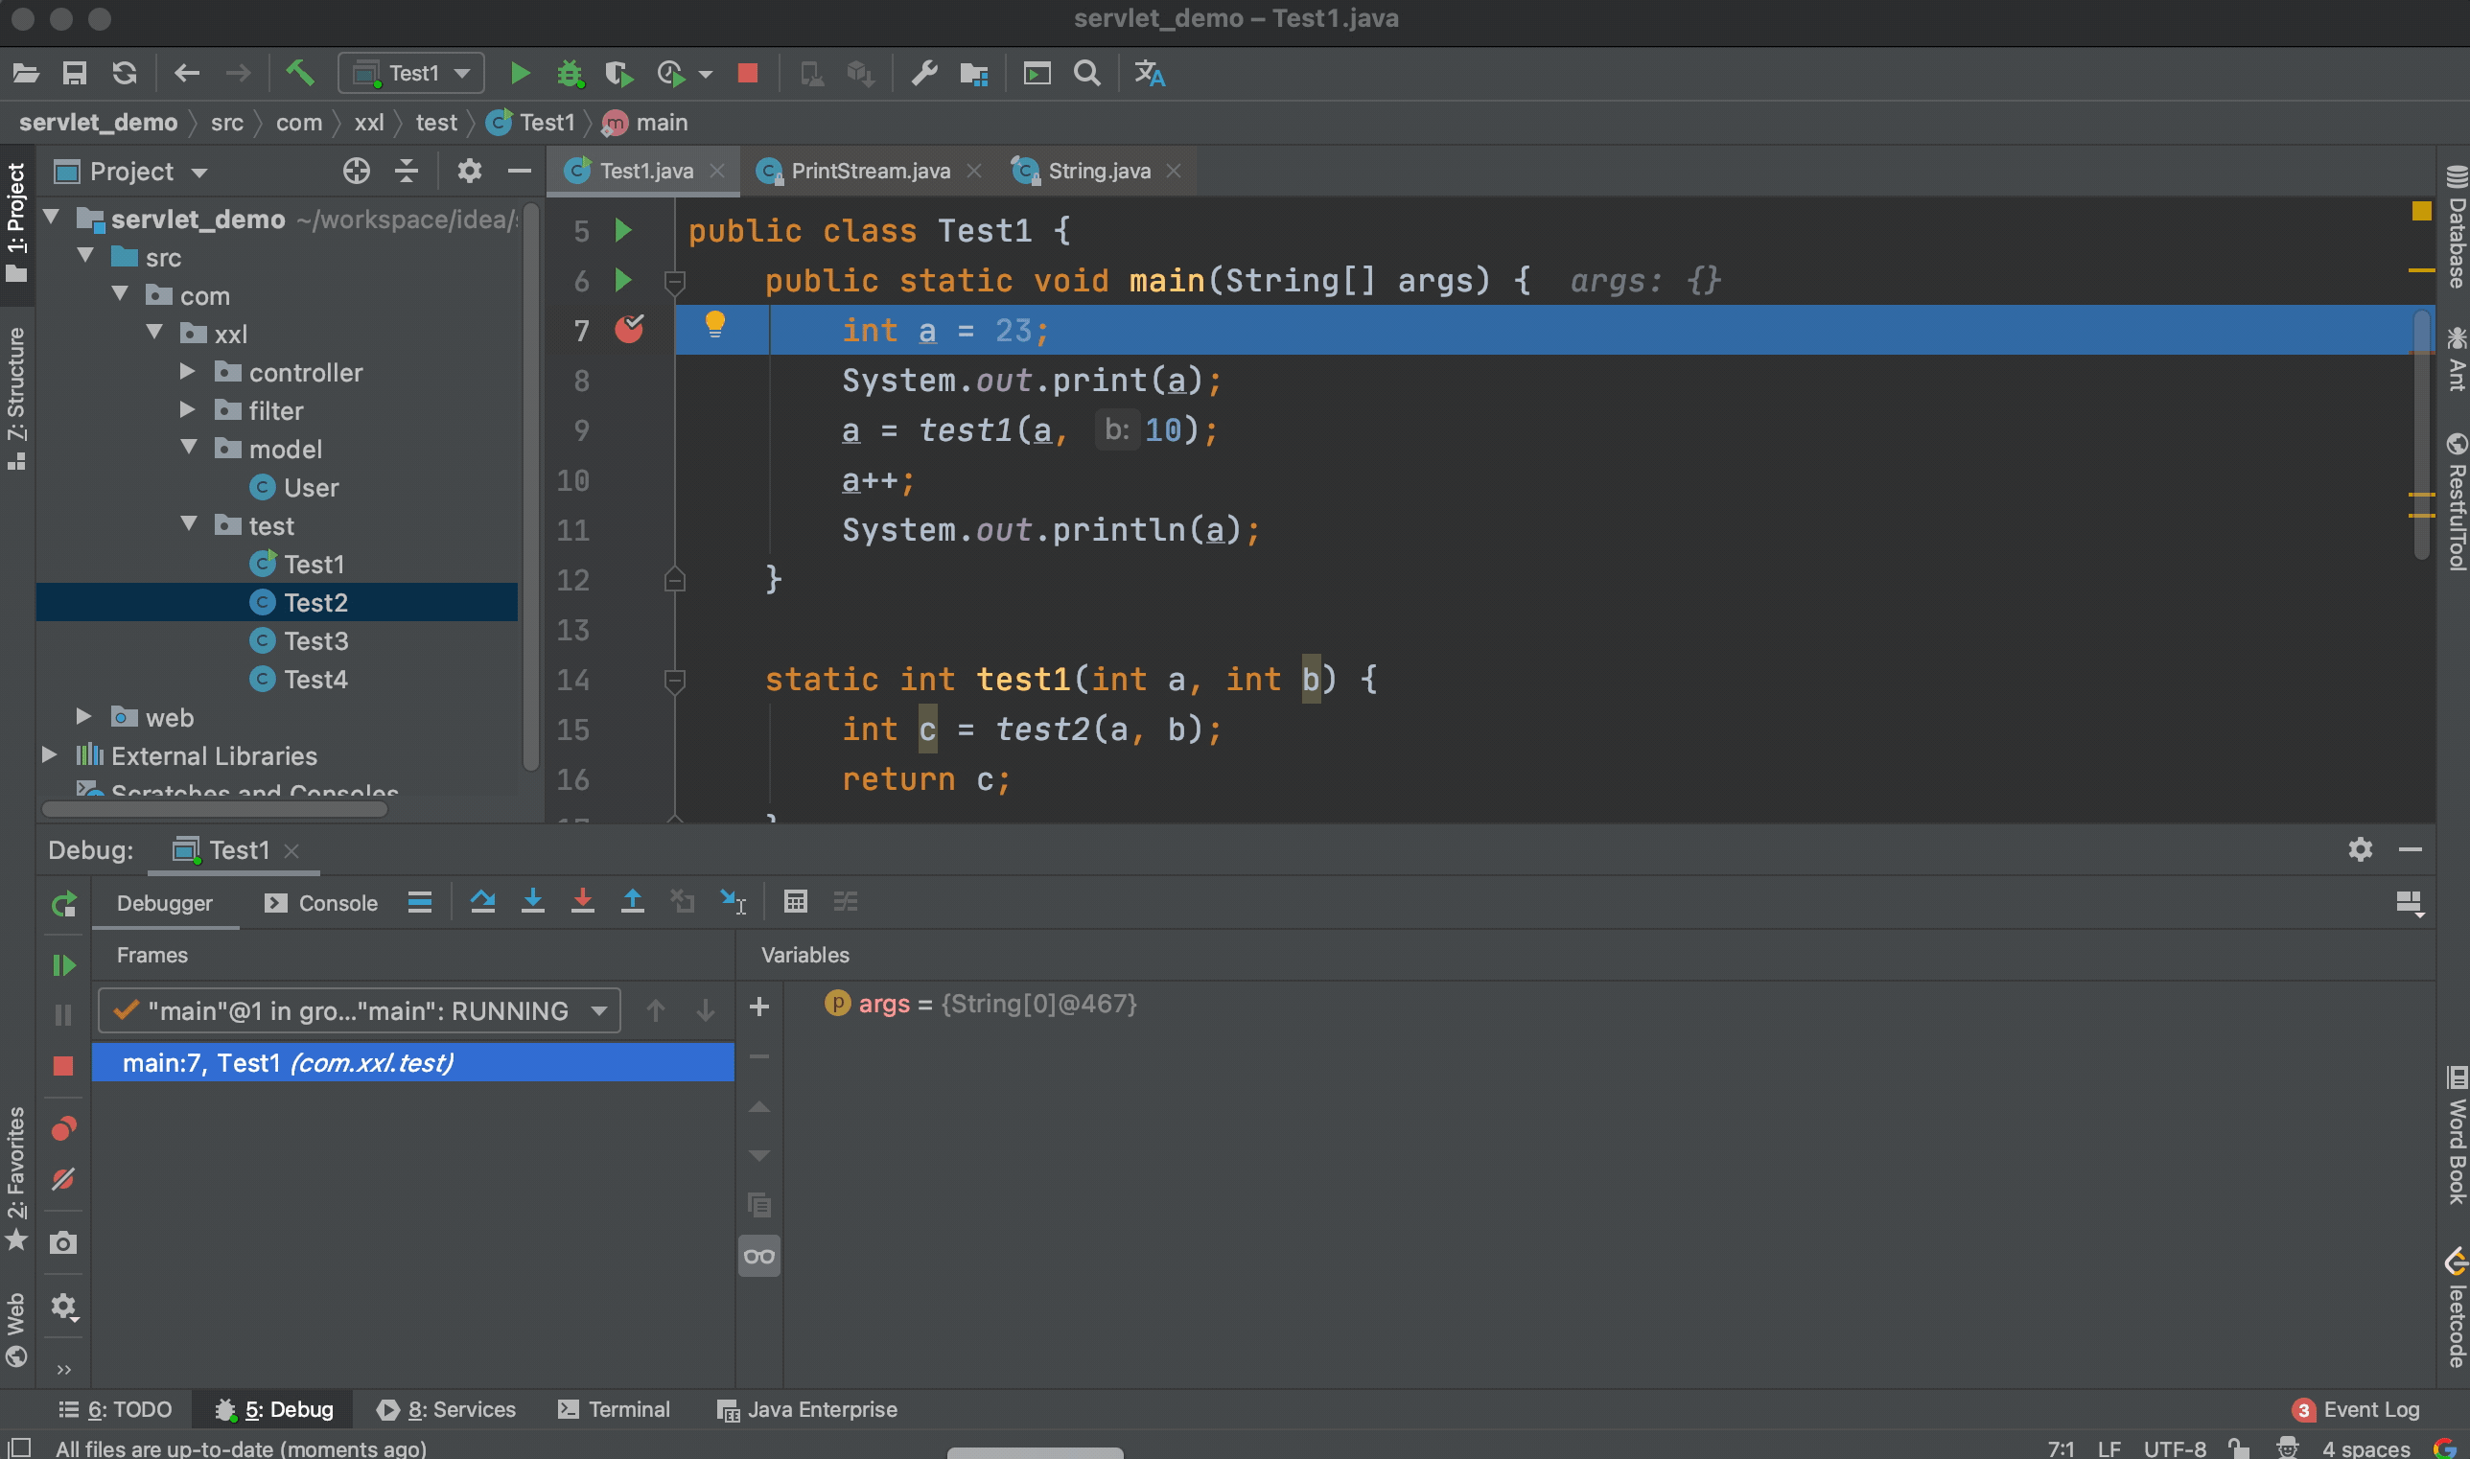Open profiler dropdown arrow in toolbar
Screen dimensions: 2470x1459
[705, 75]
